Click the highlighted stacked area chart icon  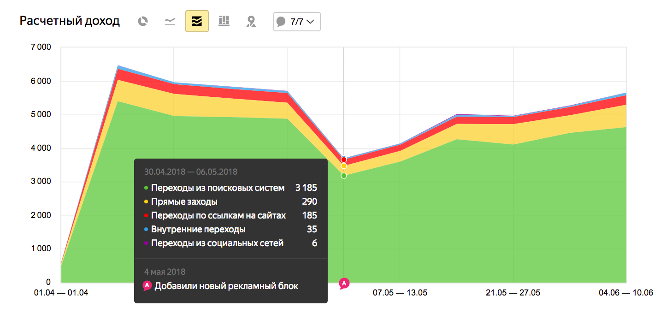tap(197, 21)
